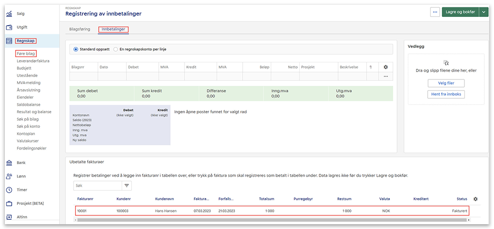Open the row options ellipsis in journal table
This screenshot has width=494, height=229.
click(386, 76)
